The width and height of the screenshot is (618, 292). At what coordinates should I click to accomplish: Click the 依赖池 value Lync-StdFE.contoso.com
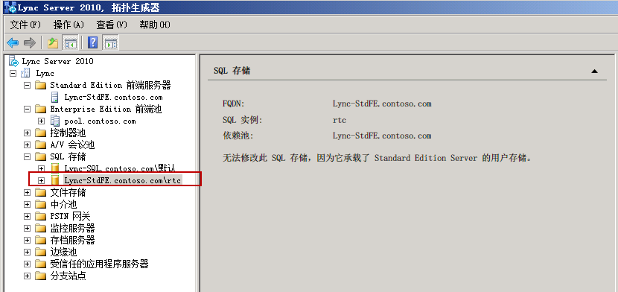[382, 136]
